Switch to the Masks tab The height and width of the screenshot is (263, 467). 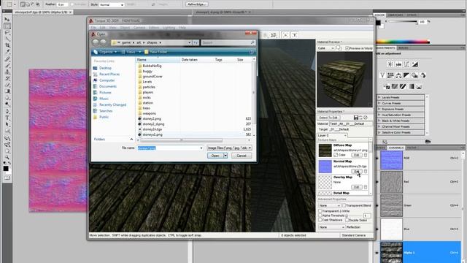(404, 47)
